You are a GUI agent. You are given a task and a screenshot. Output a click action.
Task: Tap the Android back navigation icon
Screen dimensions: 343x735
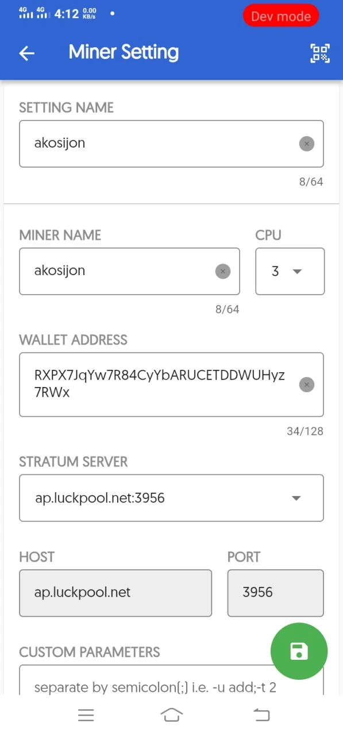pos(261,715)
